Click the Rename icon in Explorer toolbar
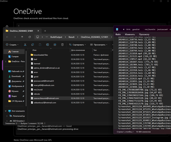Viewport: 171px width, 142px height. [48, 44]
